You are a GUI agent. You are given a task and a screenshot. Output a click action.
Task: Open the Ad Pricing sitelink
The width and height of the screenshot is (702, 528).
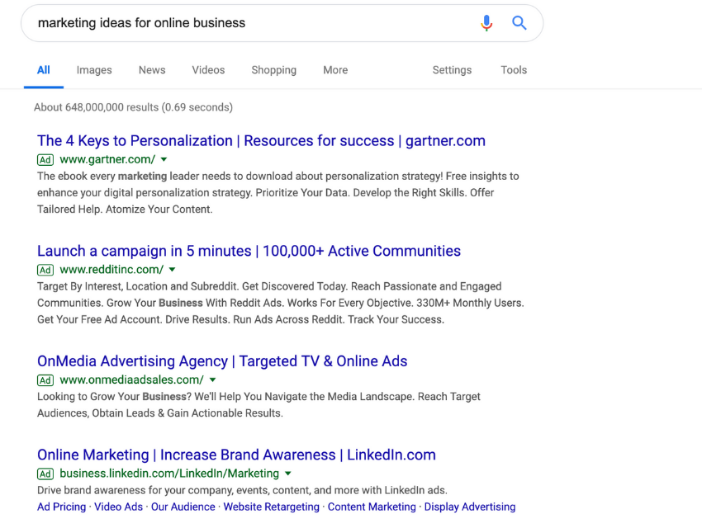pos(61,507)
